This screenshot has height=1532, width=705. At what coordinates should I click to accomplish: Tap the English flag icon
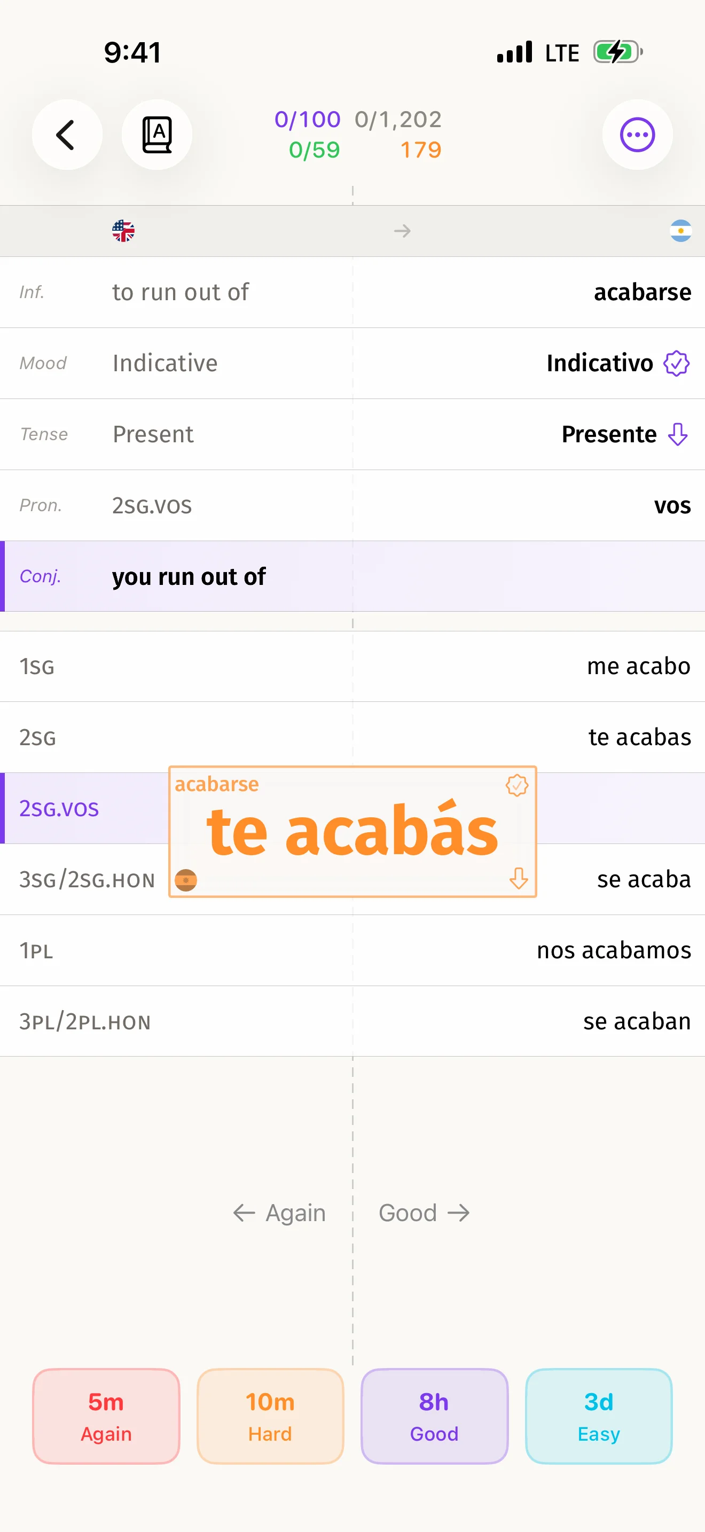pos(123,231)
